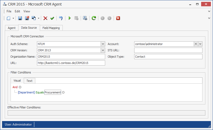Click the Save floppy disk icon
Image resolution: width=213 pixels, height=130 pixels.
point(20,18)
